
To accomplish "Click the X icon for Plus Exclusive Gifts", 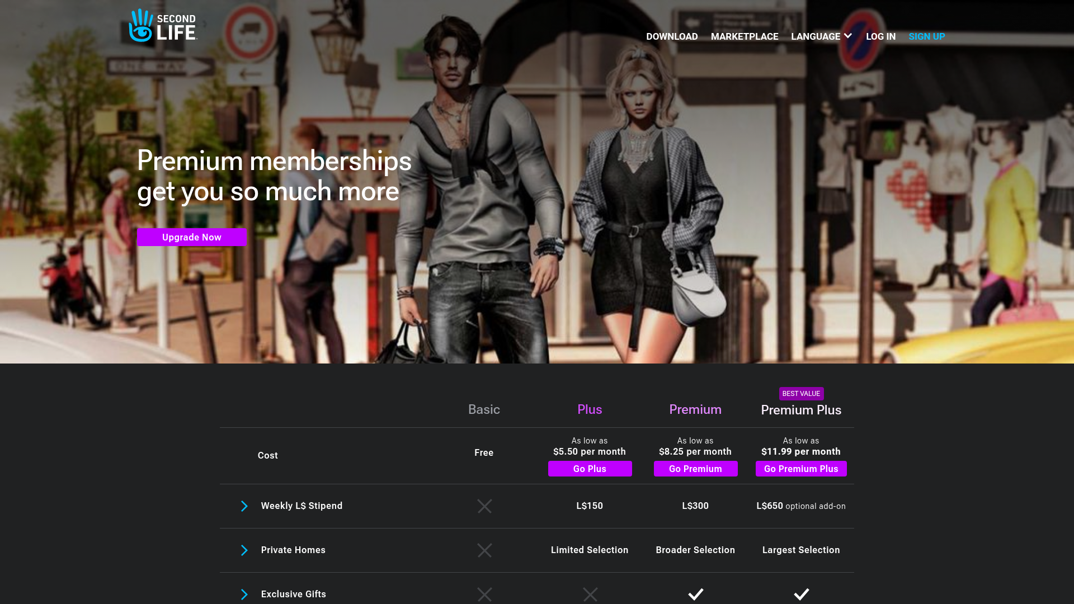I will [590, 594].
